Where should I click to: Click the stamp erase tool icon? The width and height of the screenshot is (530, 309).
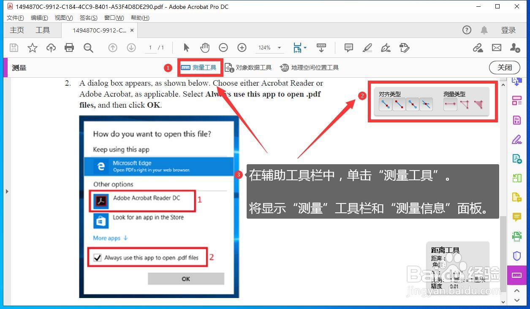click(x=404, y=48)
